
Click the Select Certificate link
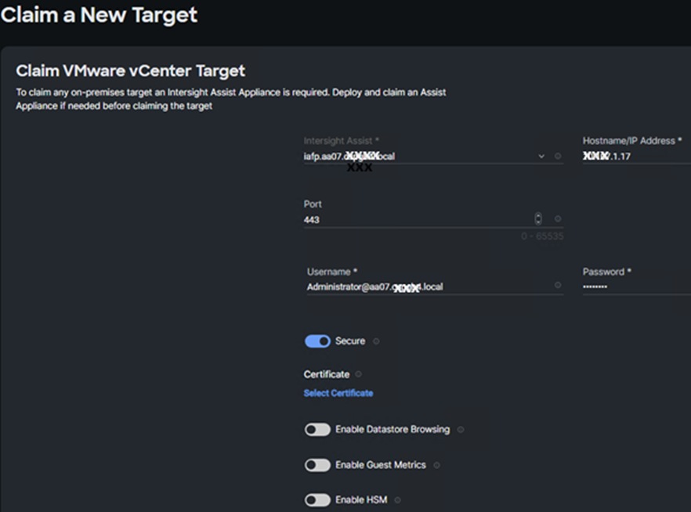coord(338,393)
